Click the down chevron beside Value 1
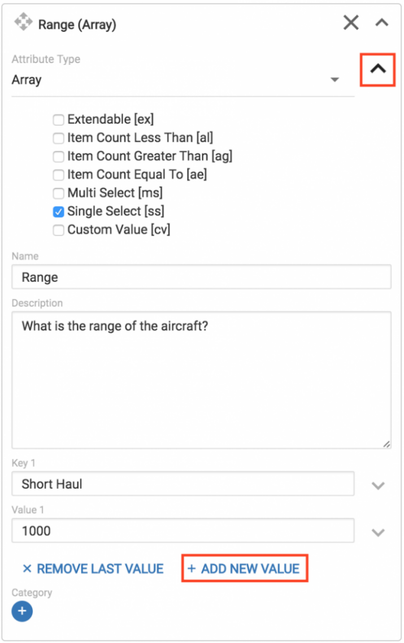 click(x=378, y=532)
